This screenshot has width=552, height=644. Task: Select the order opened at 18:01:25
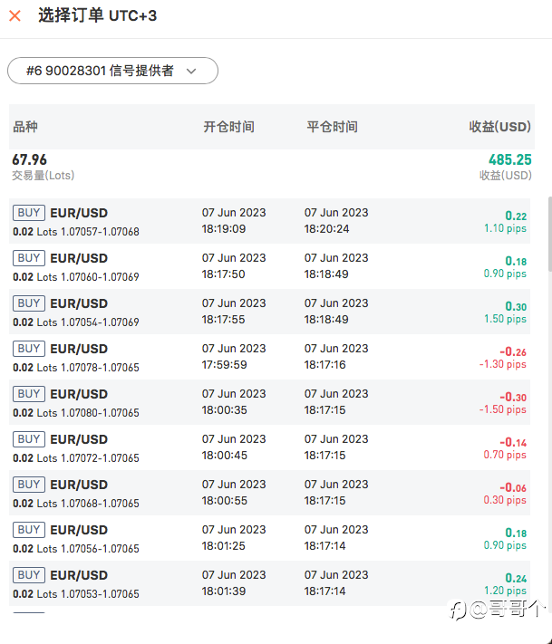pyautogui.click(x=269, y=538)
